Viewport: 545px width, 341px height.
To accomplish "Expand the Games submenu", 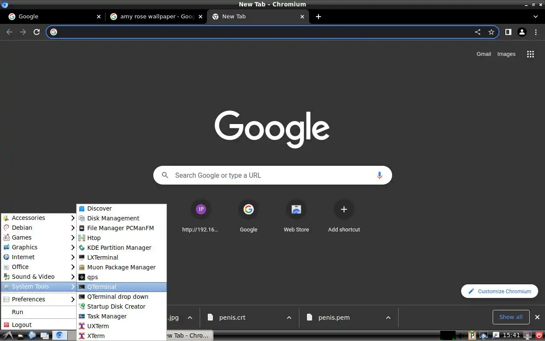I will [39, 237].
